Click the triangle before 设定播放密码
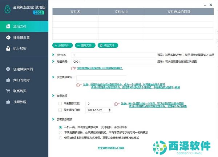 pyautogui.click(x=53, y=77)
